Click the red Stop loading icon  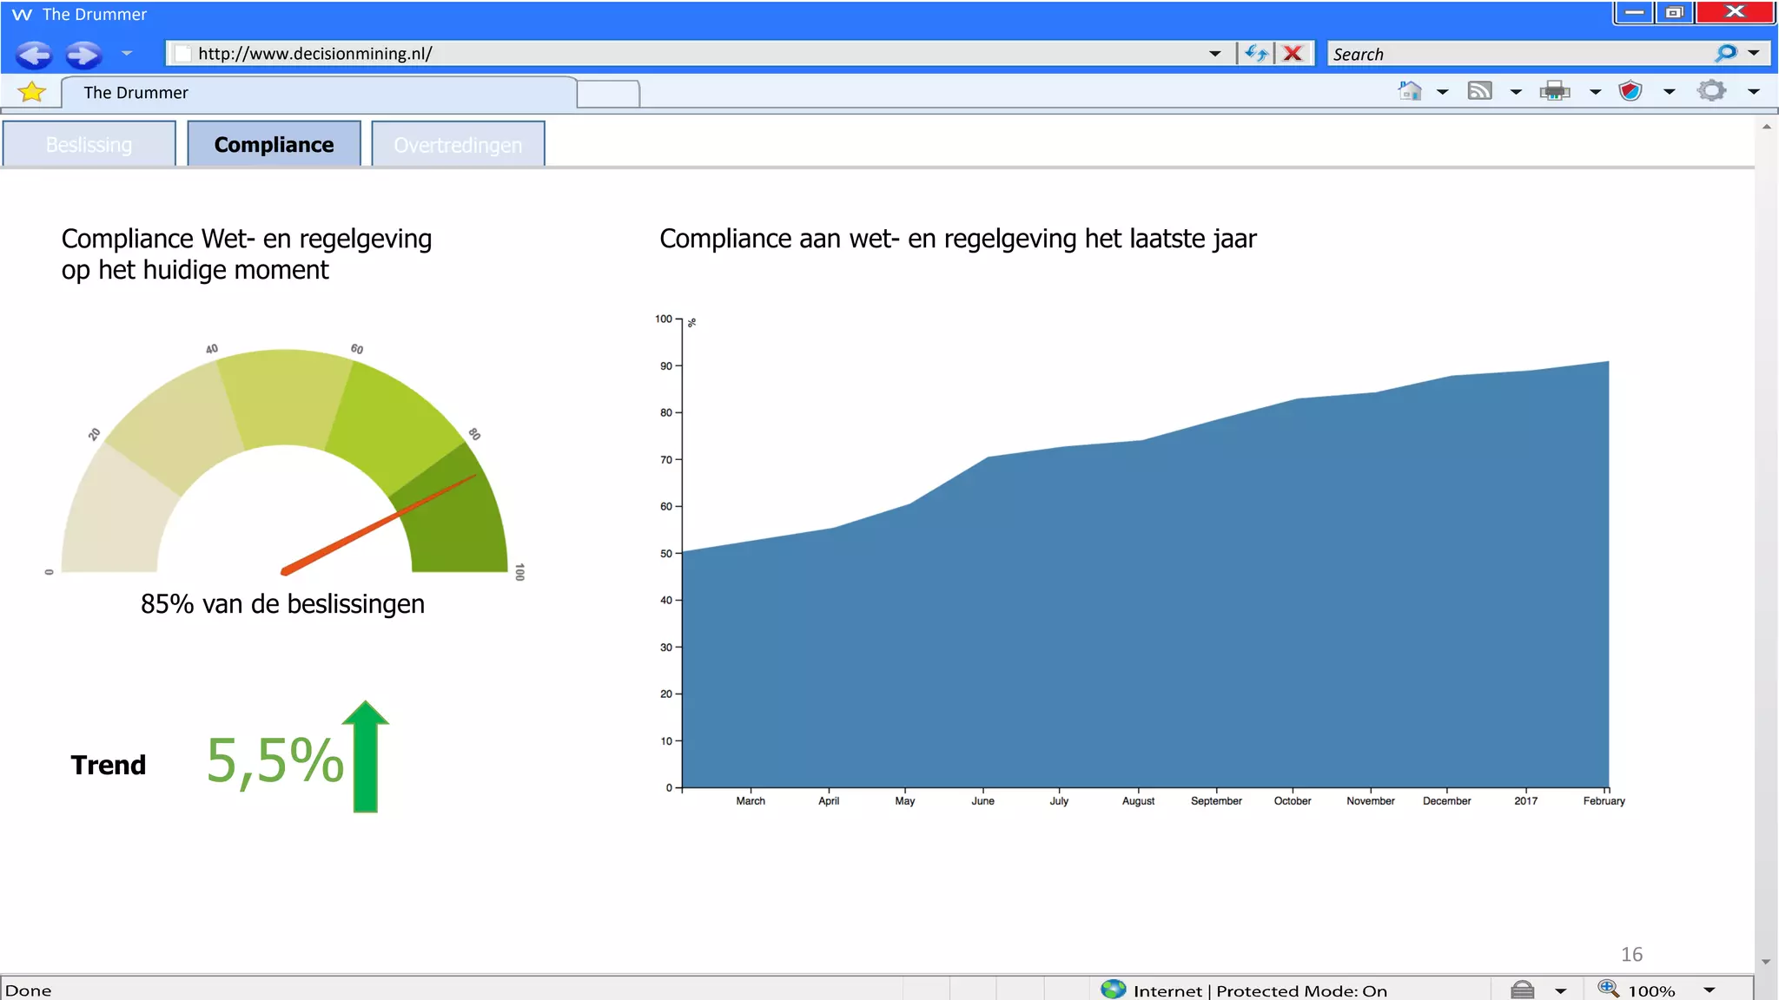[x=1293, y=54]
